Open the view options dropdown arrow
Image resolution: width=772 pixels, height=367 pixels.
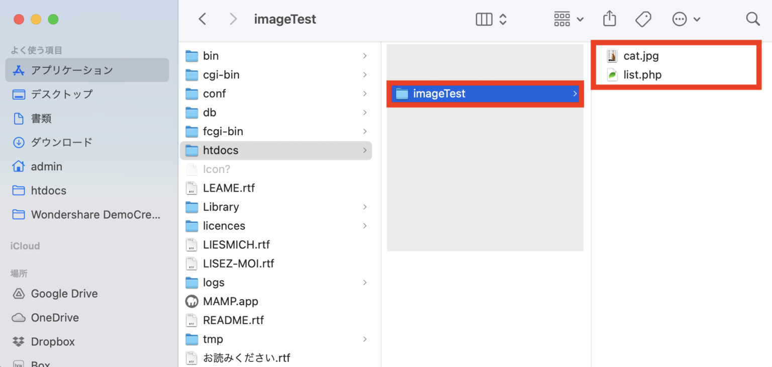(504, 19)
